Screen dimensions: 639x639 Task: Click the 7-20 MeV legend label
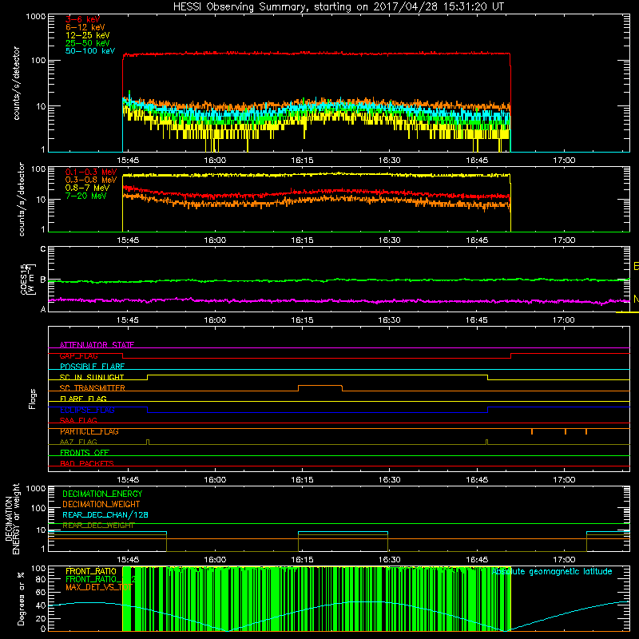pos(86,196)
